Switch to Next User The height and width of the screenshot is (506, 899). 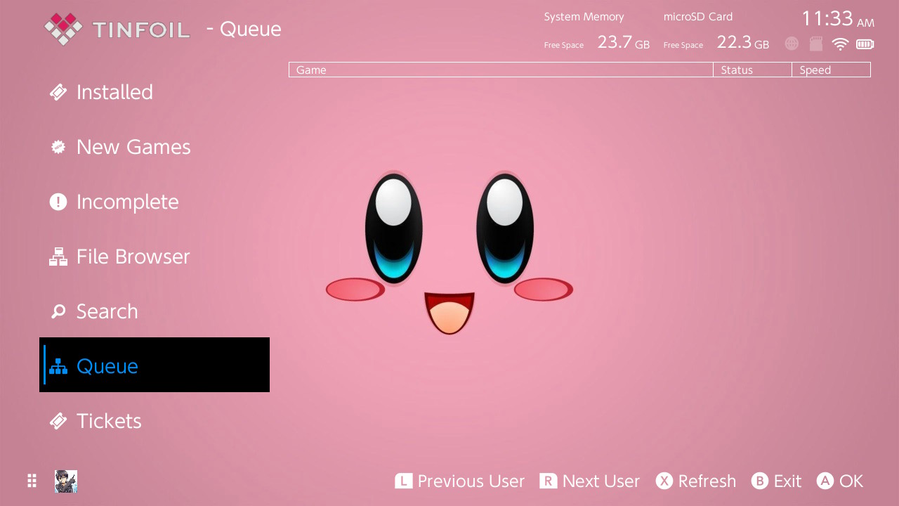click(601, 481)
